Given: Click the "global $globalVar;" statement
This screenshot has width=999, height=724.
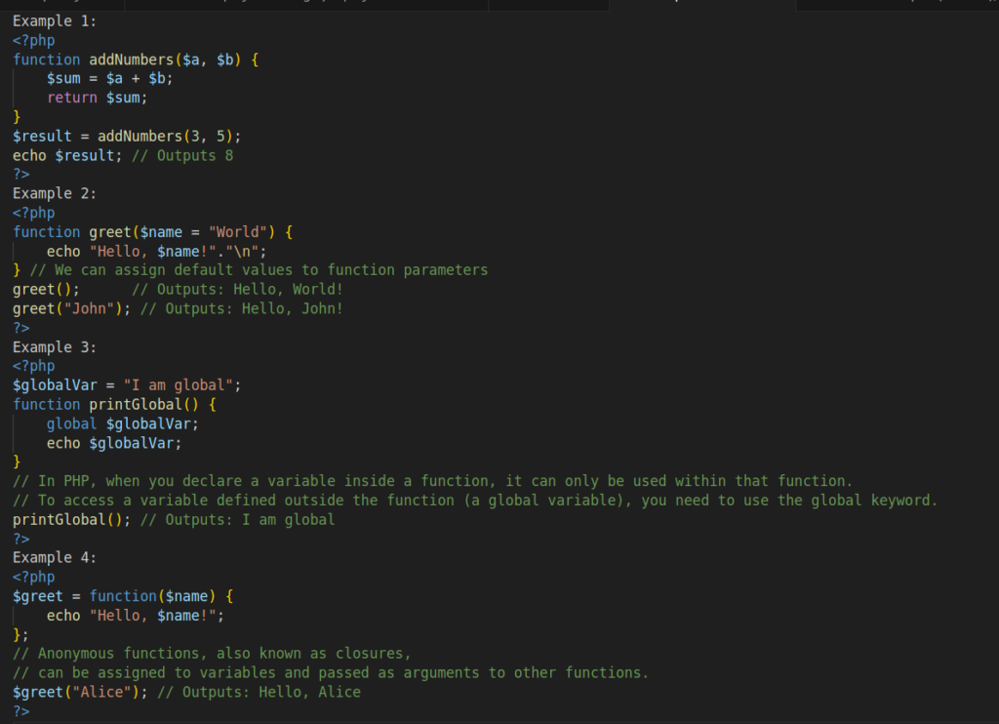Looking at the screenshot, I should [x=122, y=423].
